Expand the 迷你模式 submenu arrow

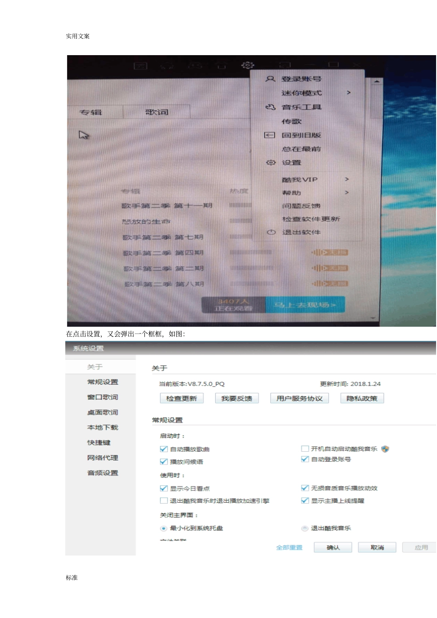(x=349, y=93)
